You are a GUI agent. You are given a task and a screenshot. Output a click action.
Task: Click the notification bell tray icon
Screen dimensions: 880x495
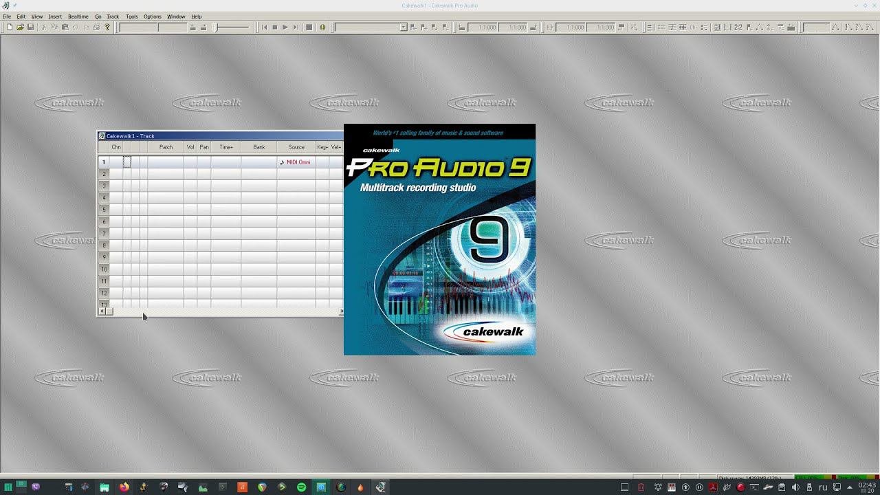click(x=659, y=487)
